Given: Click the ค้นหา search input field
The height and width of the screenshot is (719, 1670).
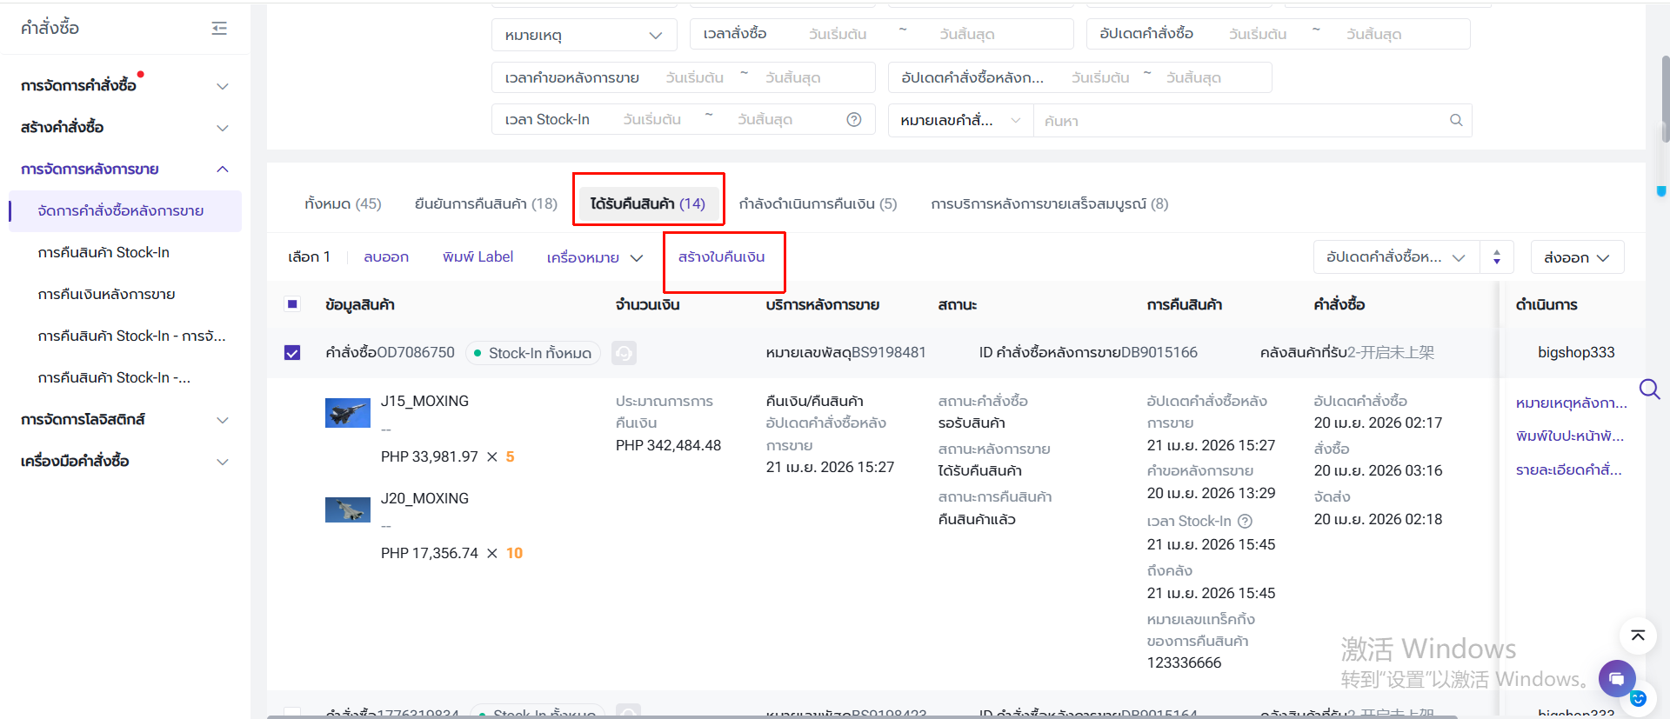Looking at the screenshot, I should tap(1235, 121).
